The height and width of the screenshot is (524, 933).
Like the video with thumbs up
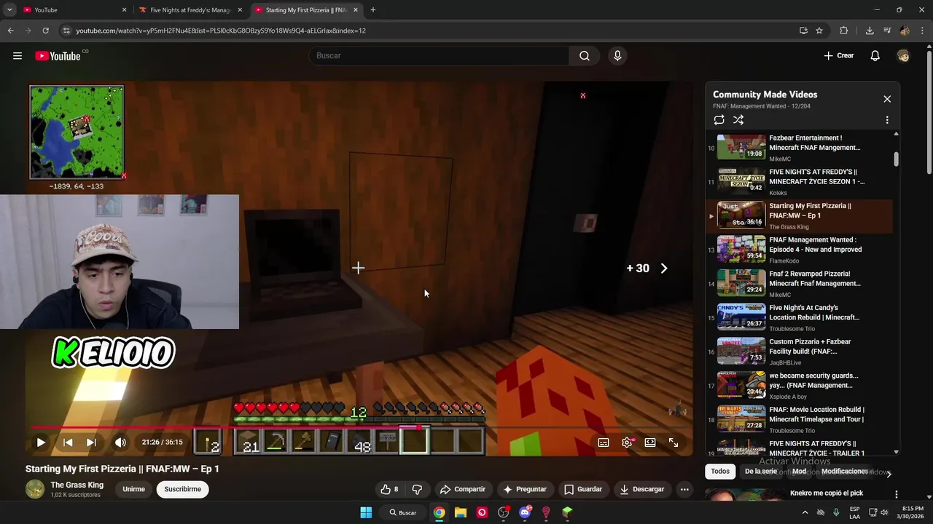pyautogui.click(x=389, y=489)
